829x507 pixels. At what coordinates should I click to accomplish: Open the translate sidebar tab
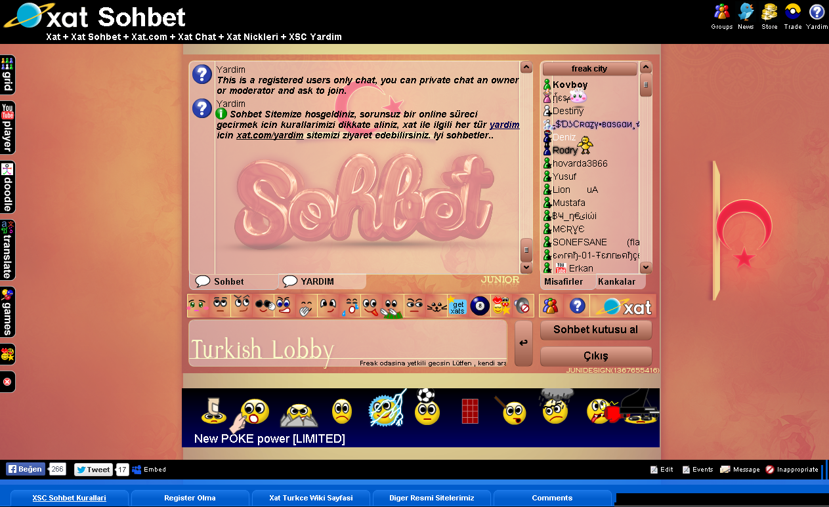pyautogui.click(x=7, y=250)
